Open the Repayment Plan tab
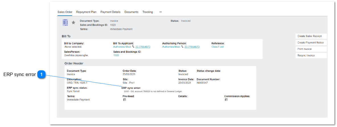This screenshot has width=337, height=127. coord(87,12)
